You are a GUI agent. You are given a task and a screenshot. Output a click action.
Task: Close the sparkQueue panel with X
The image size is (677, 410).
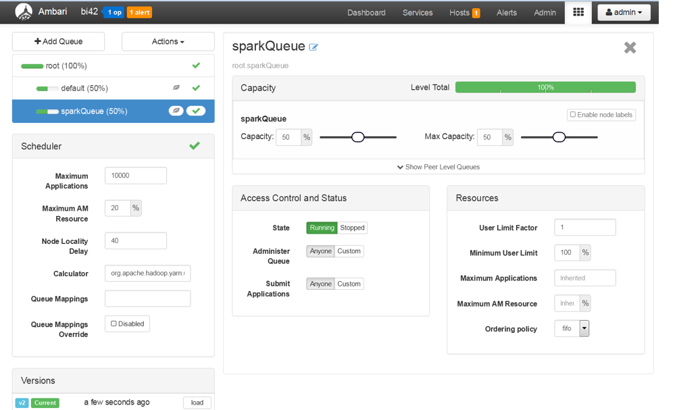click(630, 47)
